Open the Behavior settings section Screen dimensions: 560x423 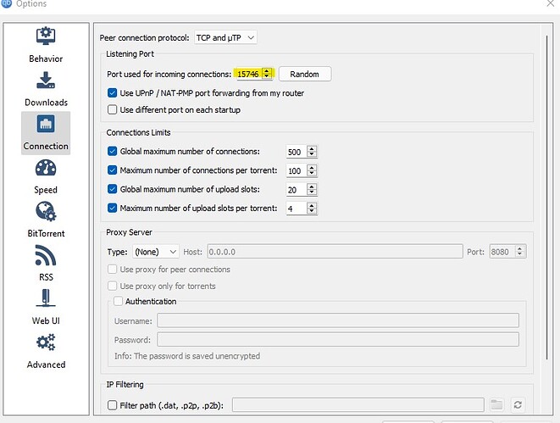pyautogui.click(x=46, y=44)
